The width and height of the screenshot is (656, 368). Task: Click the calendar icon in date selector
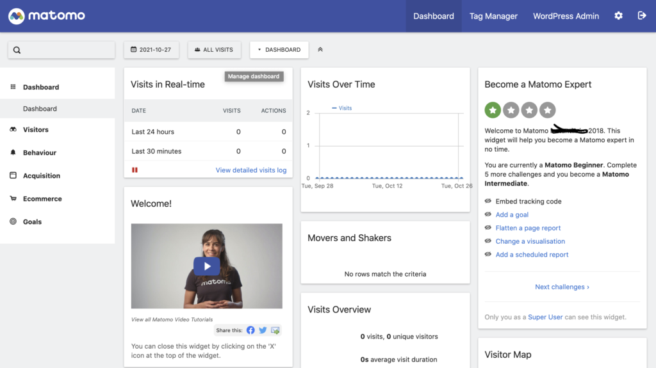[133, 49]
